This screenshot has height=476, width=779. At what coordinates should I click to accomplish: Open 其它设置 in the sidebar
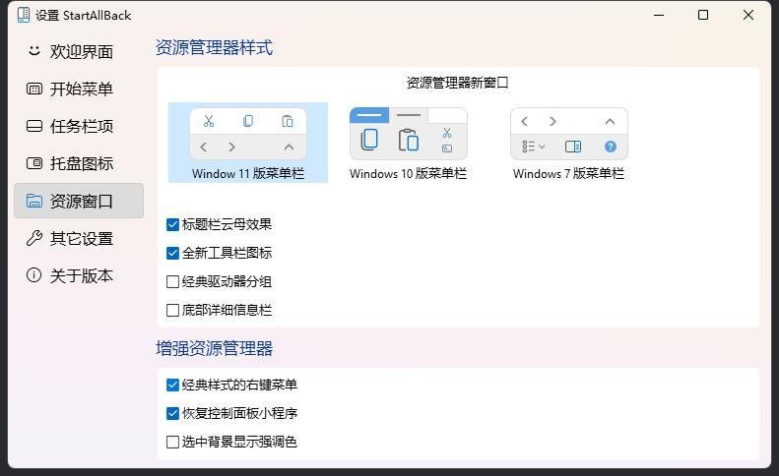click(79, 239)
